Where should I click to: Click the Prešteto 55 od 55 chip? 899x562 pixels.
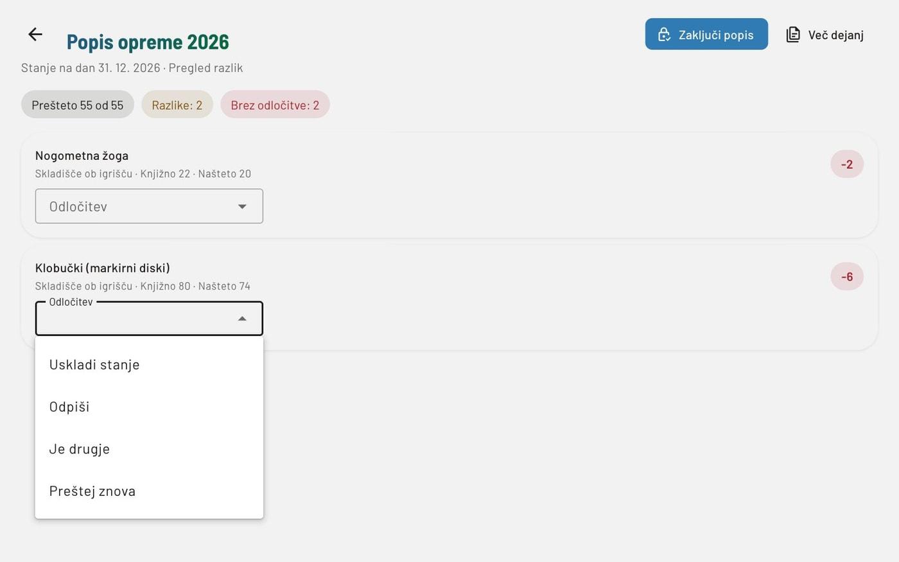click(78, 105)
